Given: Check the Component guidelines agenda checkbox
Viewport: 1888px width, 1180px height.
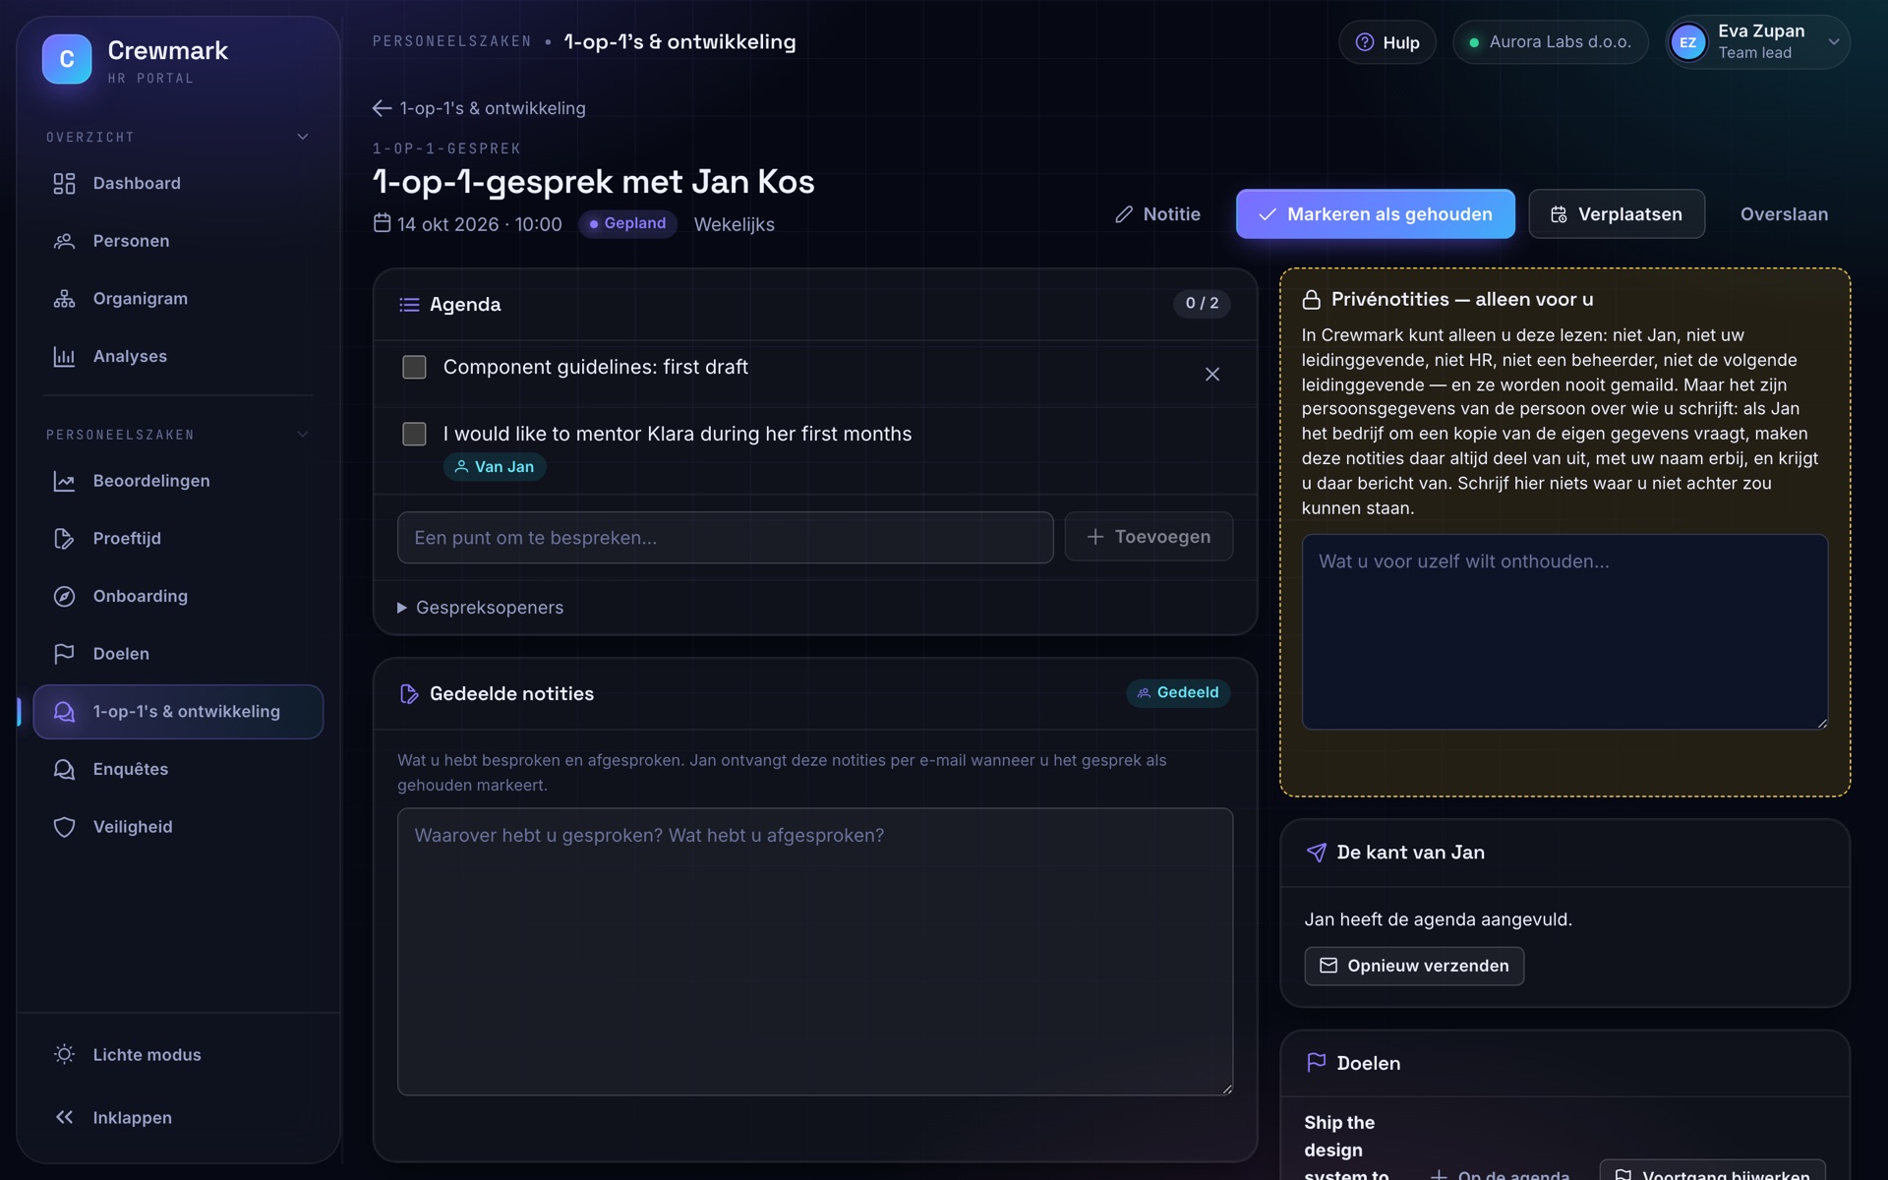Looking at the screenshot, I should coord(414,367).
